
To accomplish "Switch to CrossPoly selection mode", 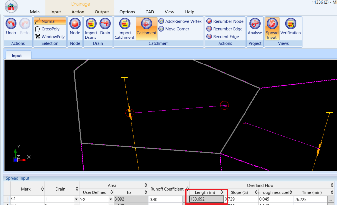I will pos(50,29).
